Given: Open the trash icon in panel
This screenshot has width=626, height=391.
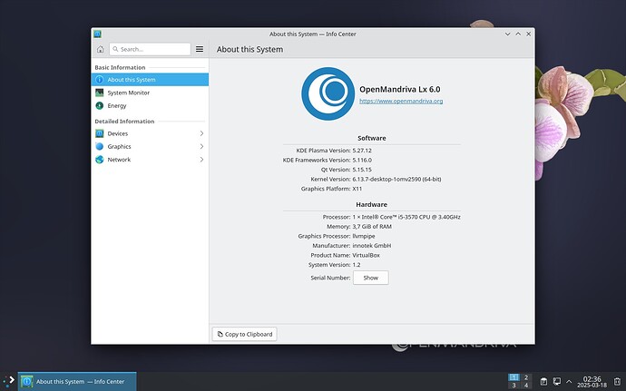Looking at the screenshot, I should pos(617,381).
